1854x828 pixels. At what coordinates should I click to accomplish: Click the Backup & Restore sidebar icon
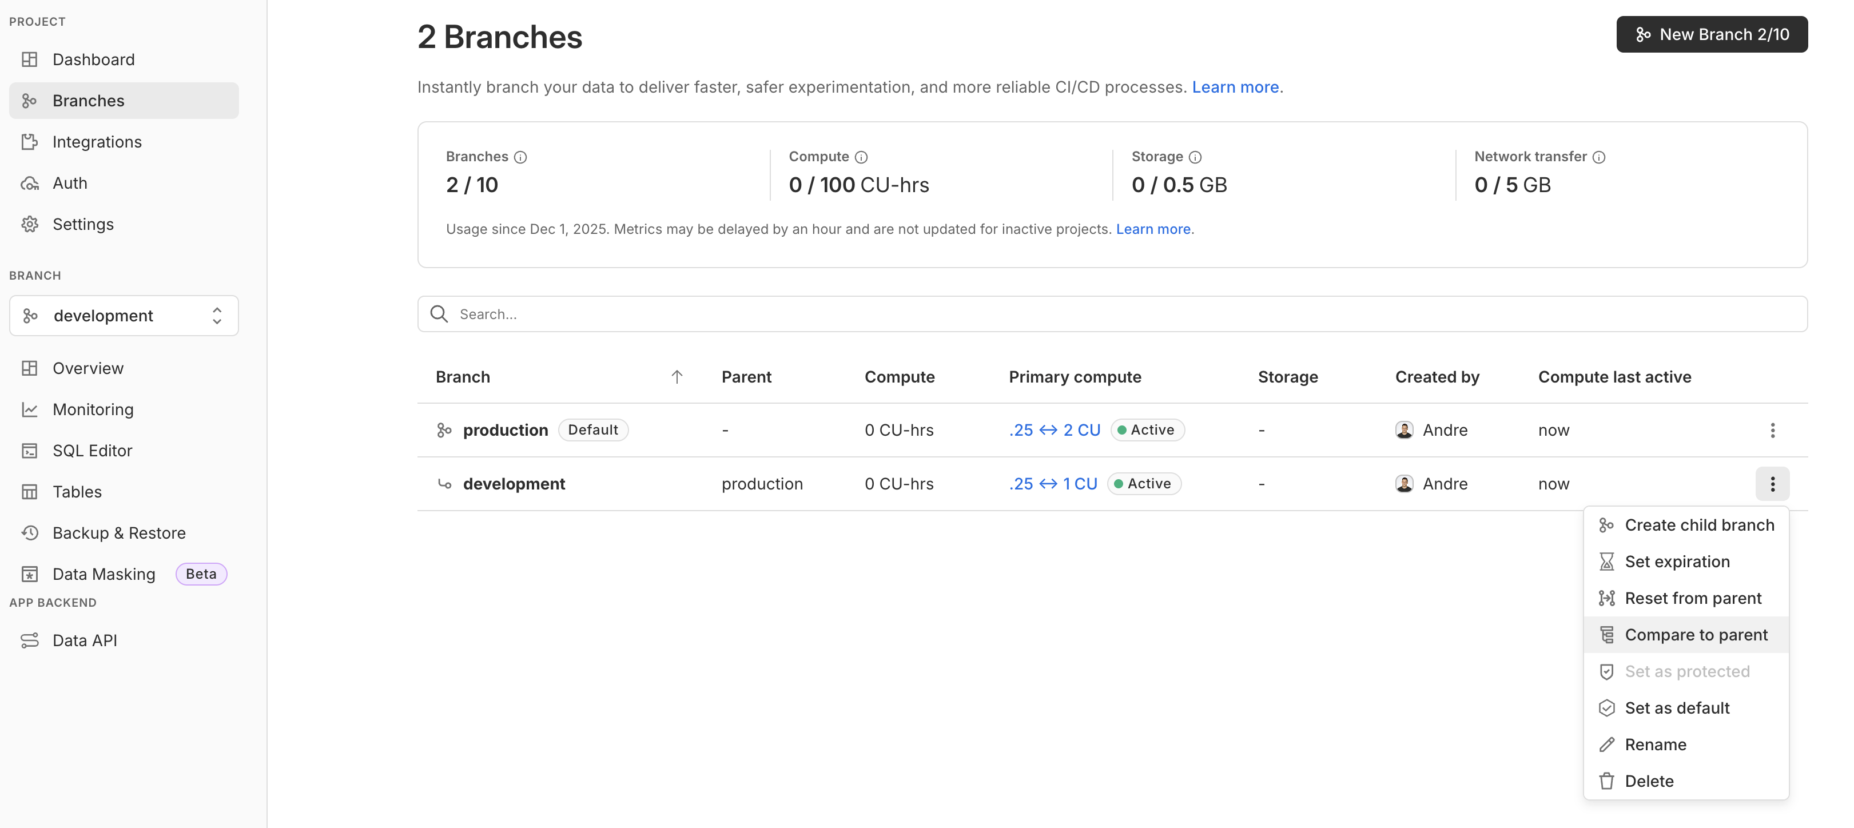pyautogui.click(x=30, y=533)
